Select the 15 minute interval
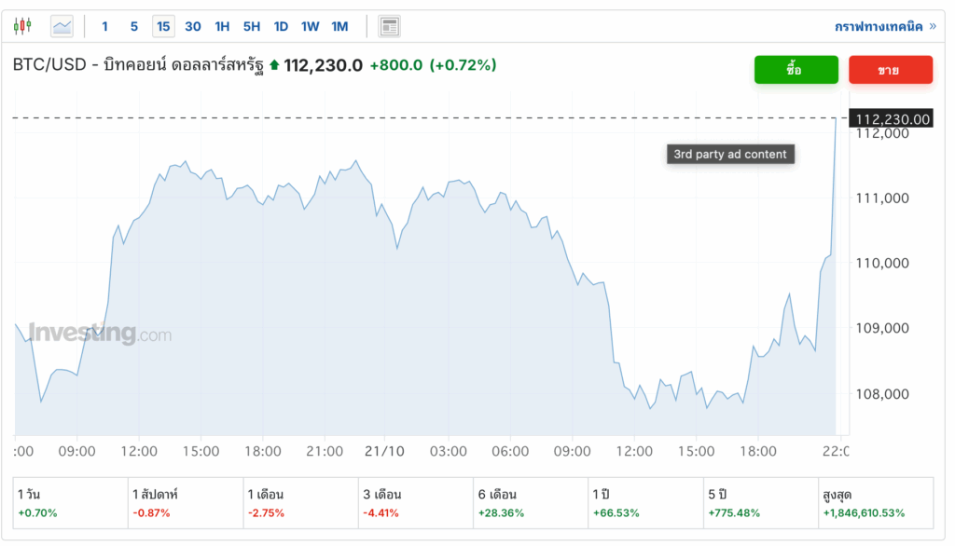The image size is (955, 546). (x=163, y=26)
